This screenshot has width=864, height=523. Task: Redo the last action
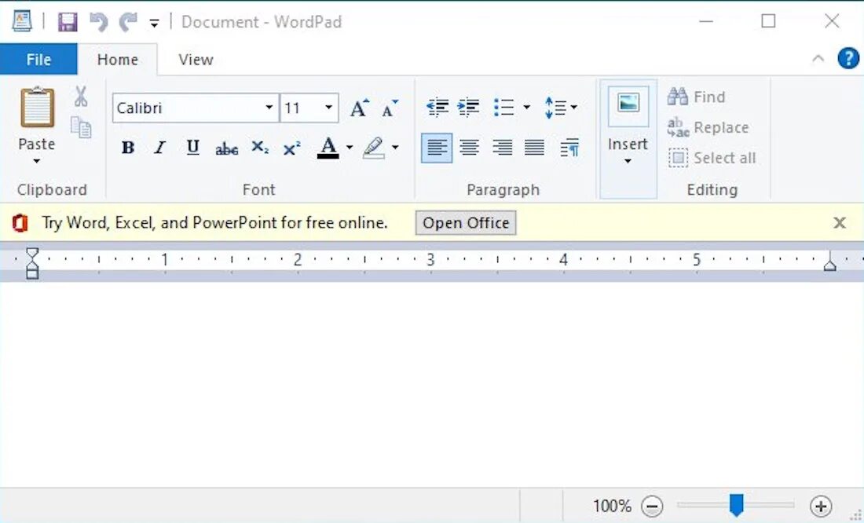[128, 22]
